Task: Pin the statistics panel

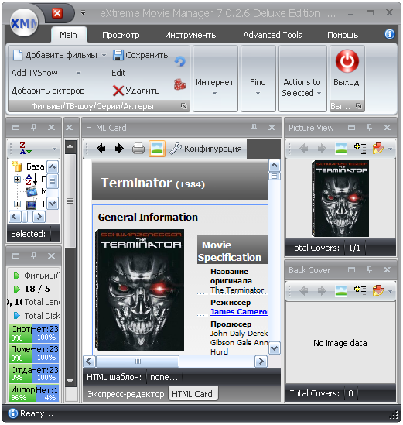Action: coord(33,255)
